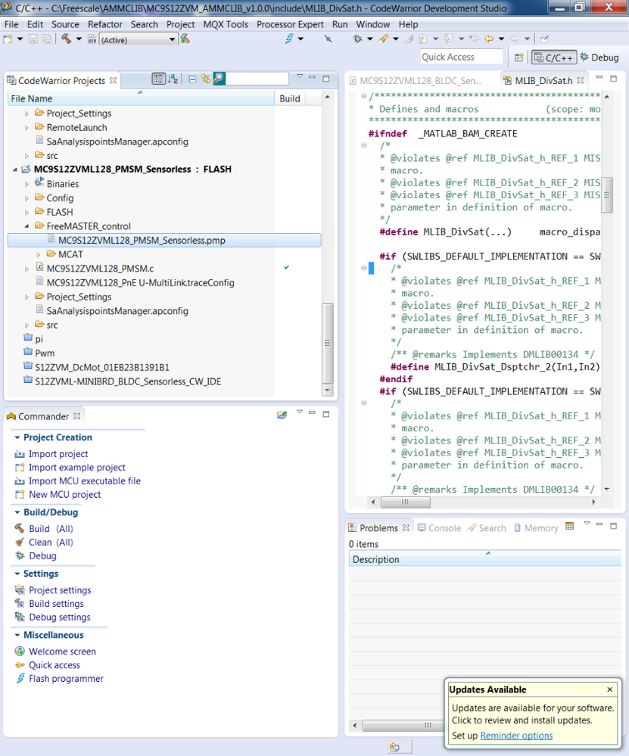
Task: Click the debug bug icon in toolbar
Action: pos(357,39)
